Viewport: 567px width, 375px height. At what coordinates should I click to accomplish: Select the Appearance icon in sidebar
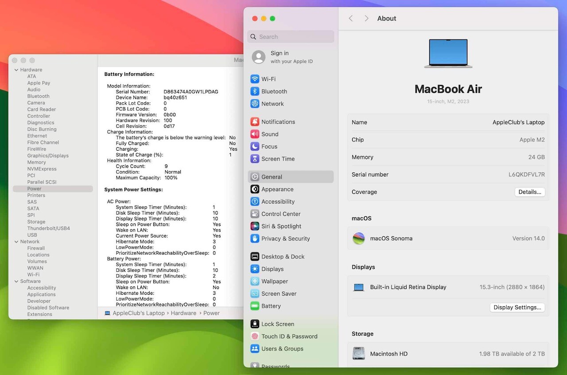pyautogui.click(x=255, y=189)
